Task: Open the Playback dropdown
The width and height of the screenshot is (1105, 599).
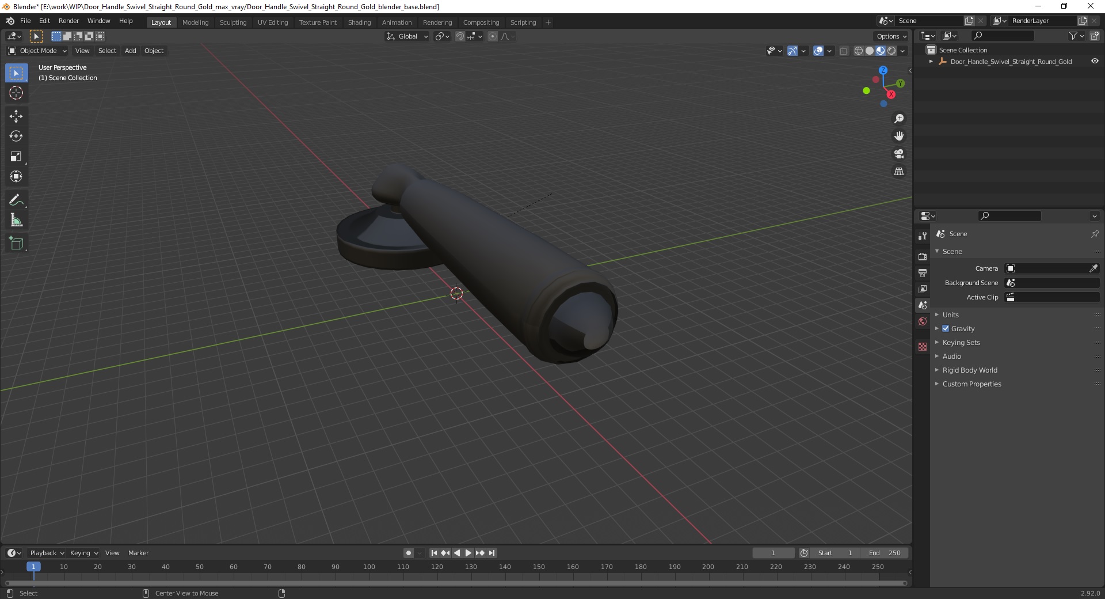Action: click(x=47, y=553)
